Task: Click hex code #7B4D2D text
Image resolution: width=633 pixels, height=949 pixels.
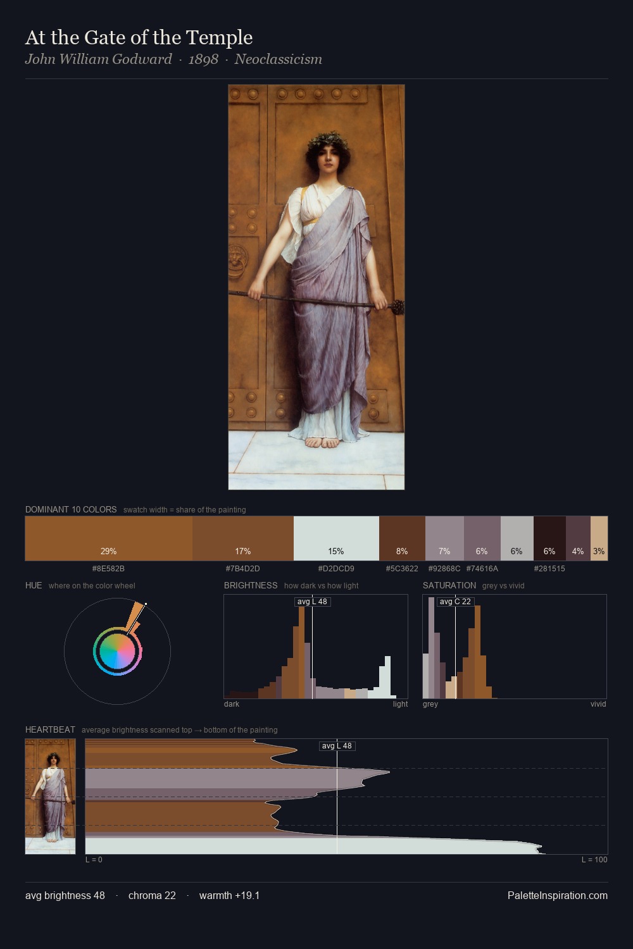Action: click(x=243, y=569)
